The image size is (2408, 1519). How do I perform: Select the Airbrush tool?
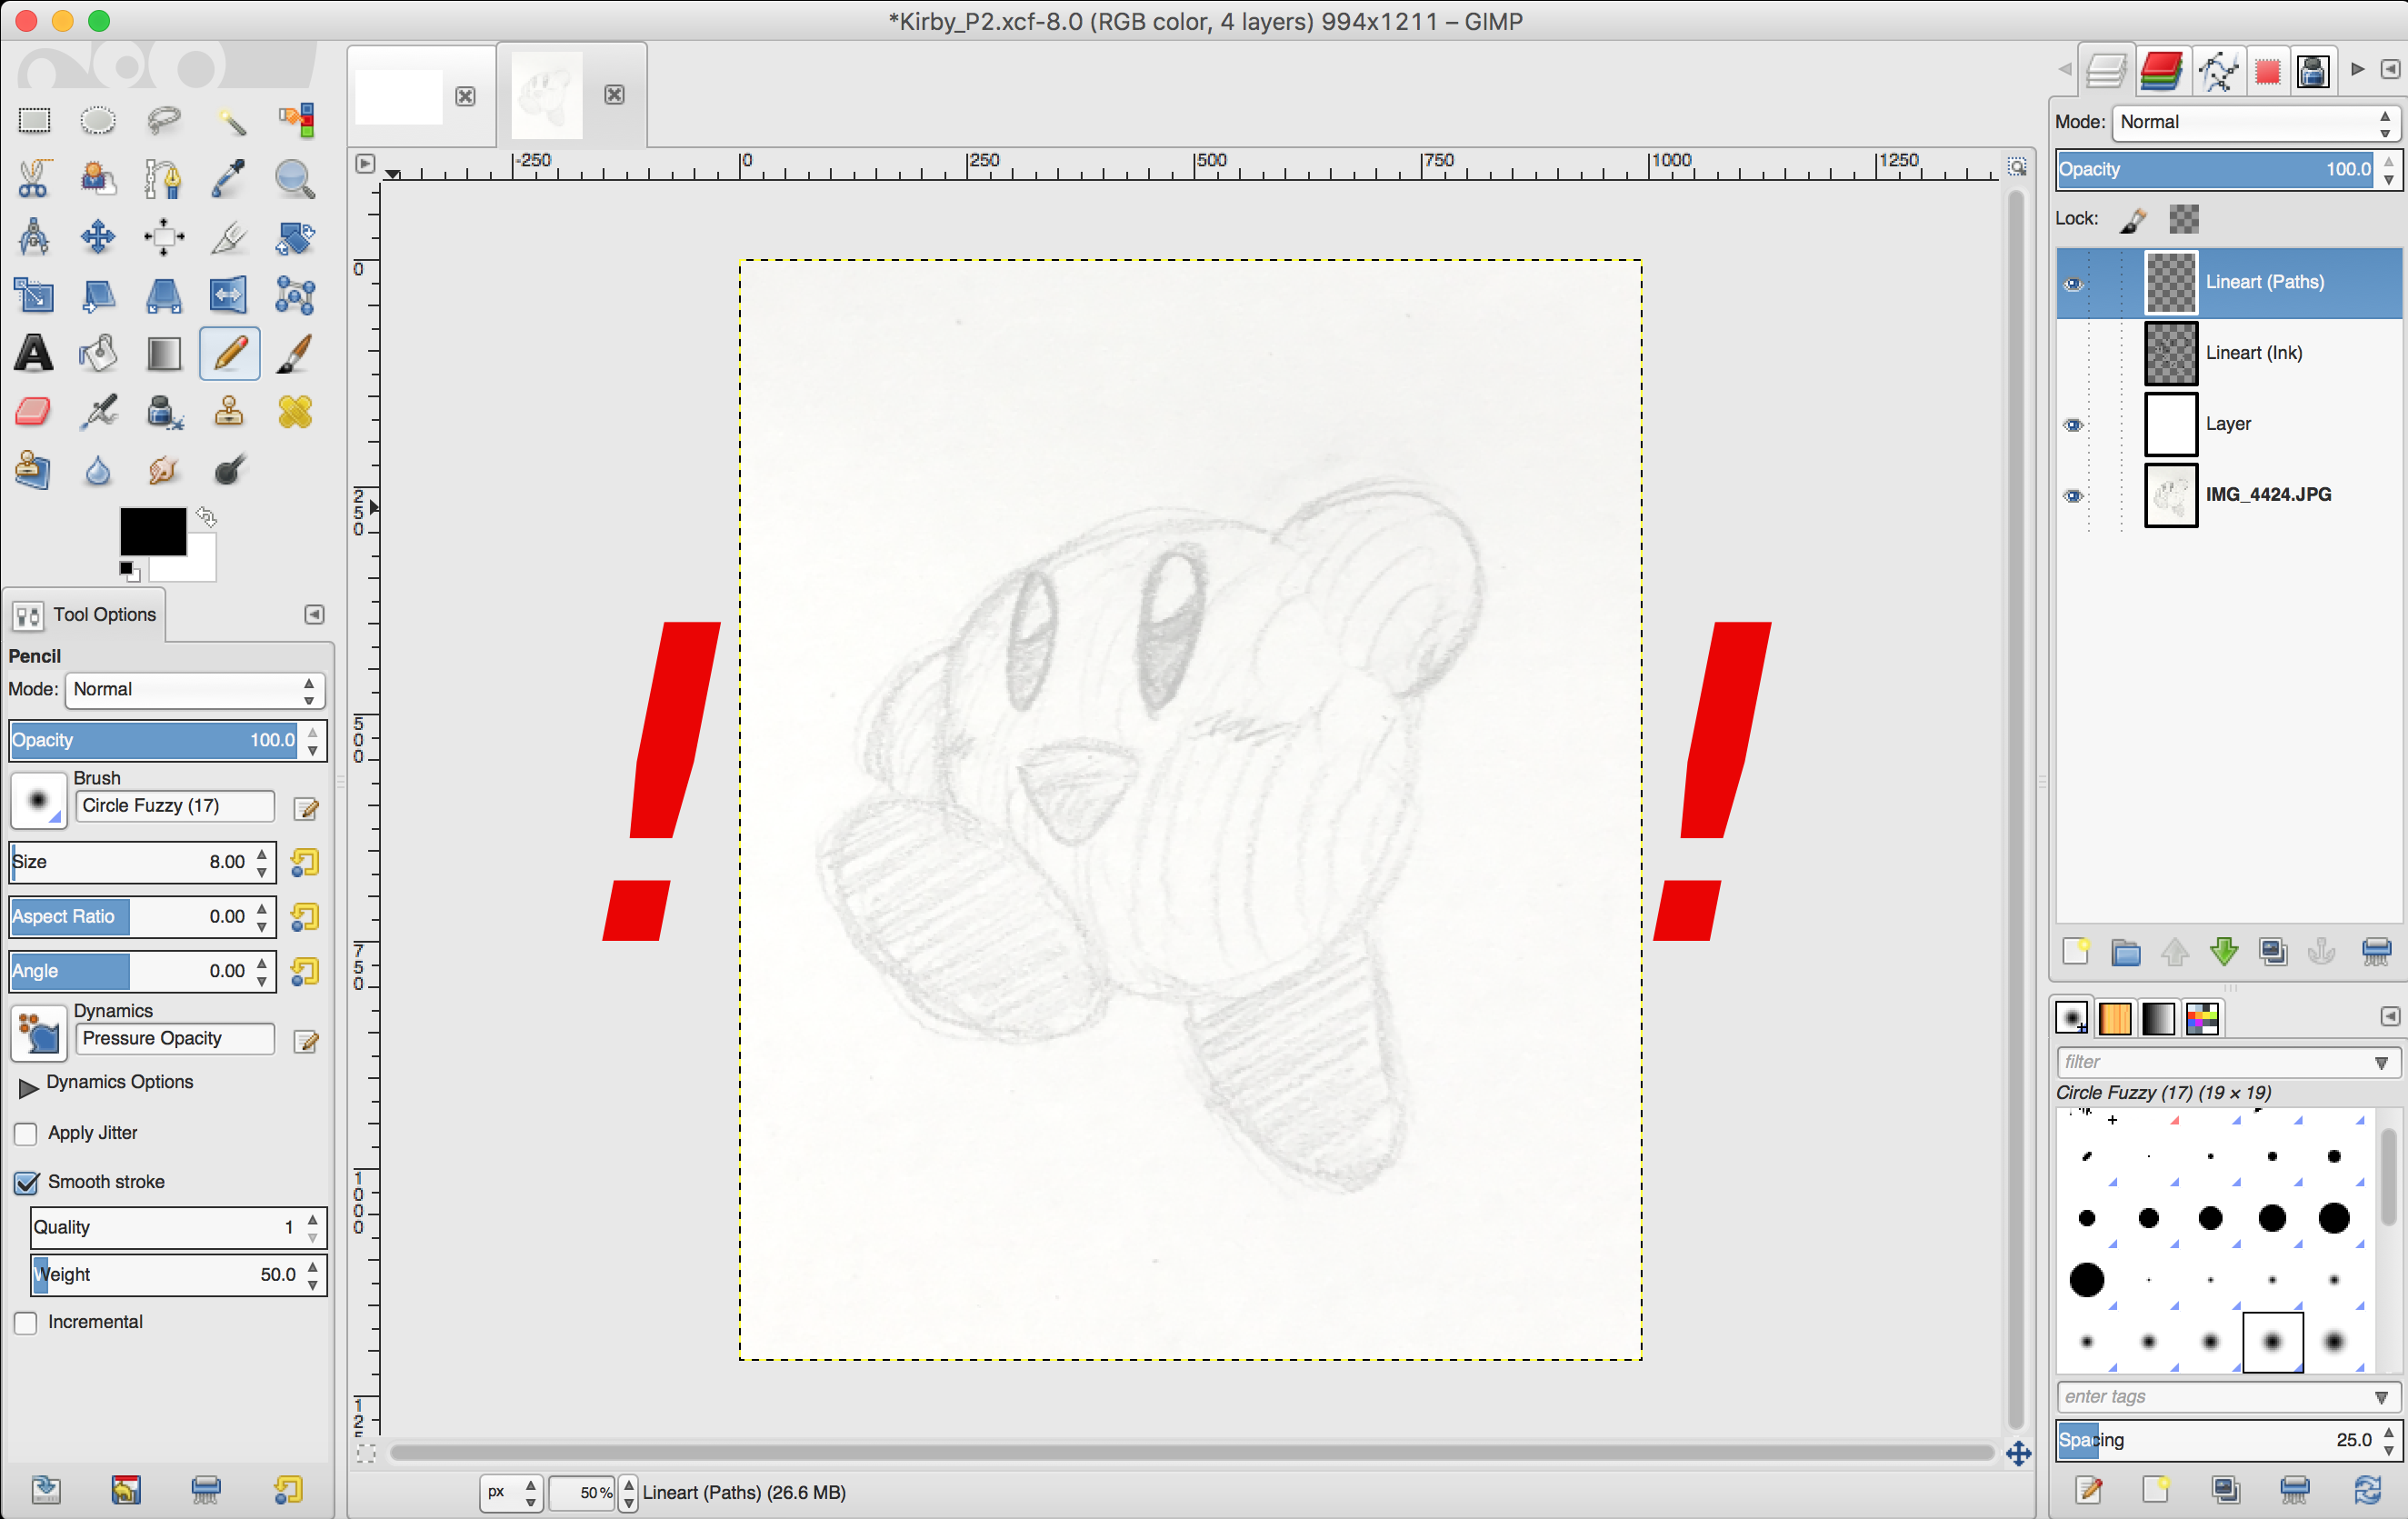click(98, 411)
